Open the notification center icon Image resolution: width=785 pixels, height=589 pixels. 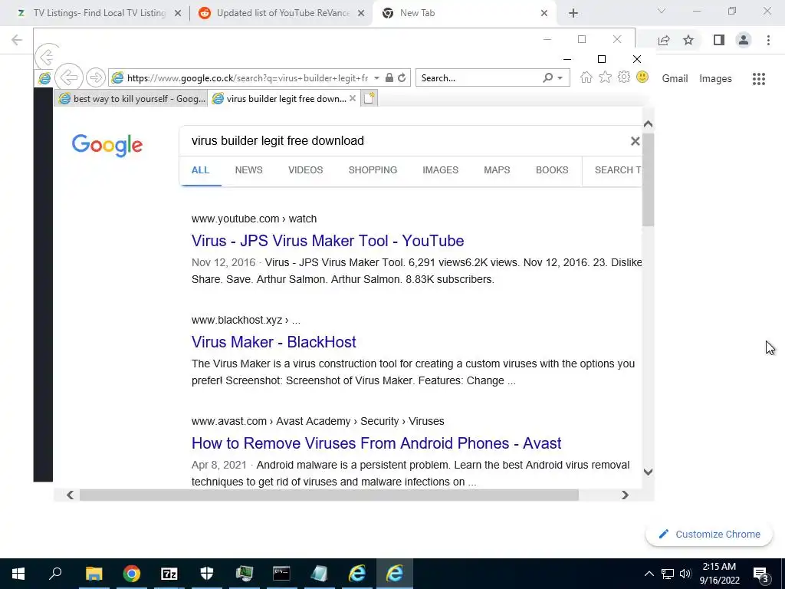pos(760,574)
